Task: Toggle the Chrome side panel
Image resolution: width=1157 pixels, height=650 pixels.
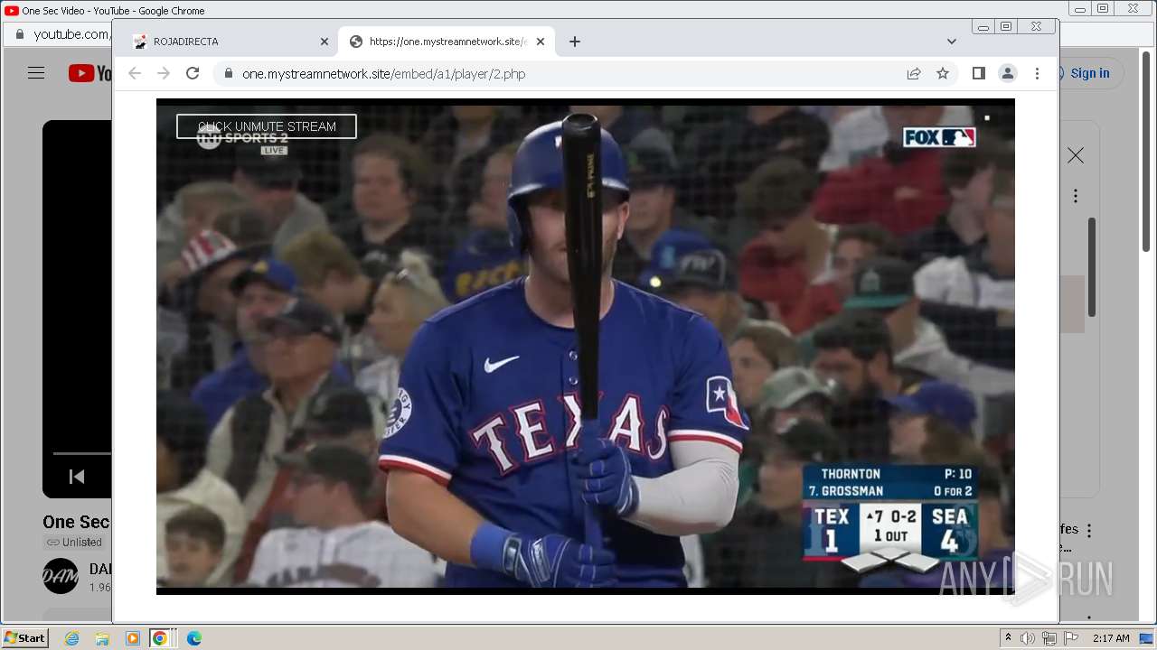Action: tap(978, 73)
